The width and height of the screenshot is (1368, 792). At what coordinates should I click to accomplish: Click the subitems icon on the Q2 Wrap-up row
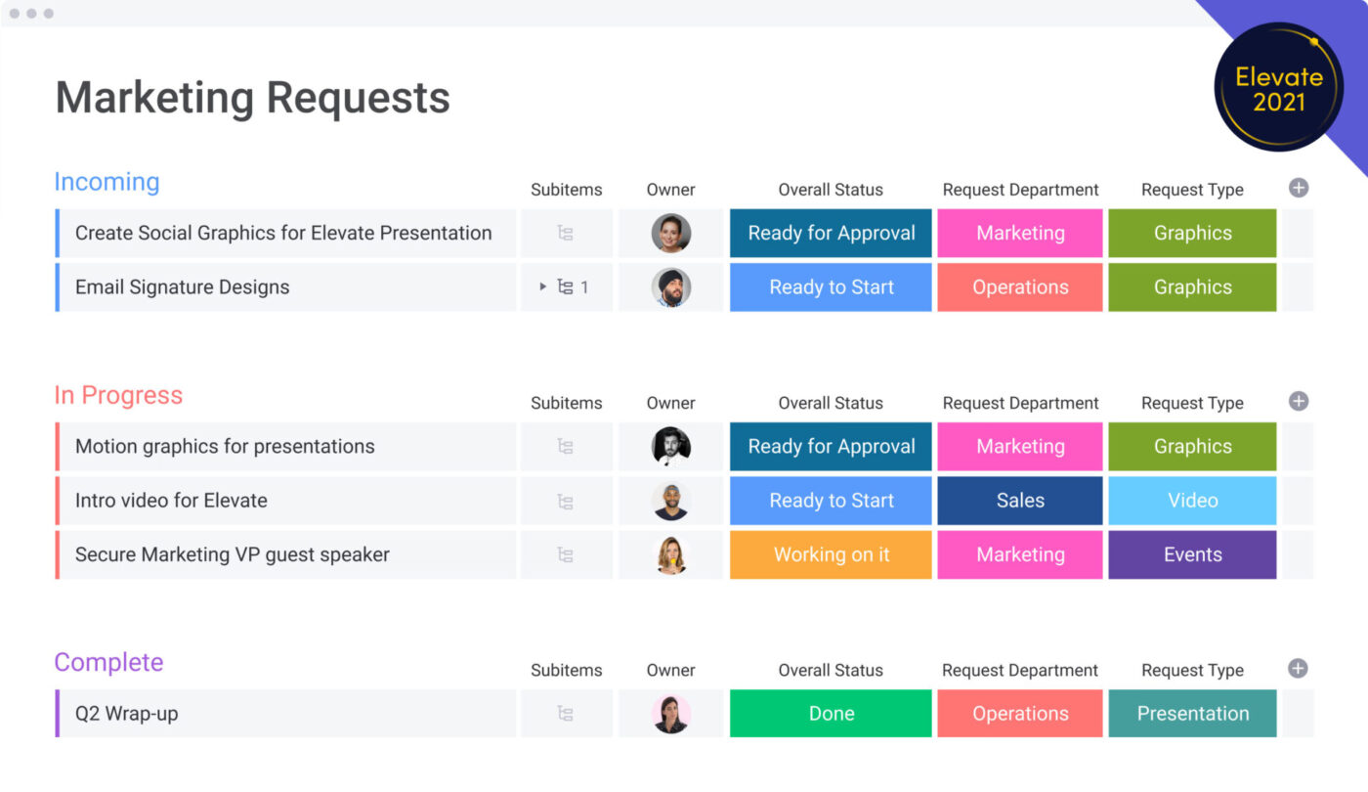tap(567, 713)
